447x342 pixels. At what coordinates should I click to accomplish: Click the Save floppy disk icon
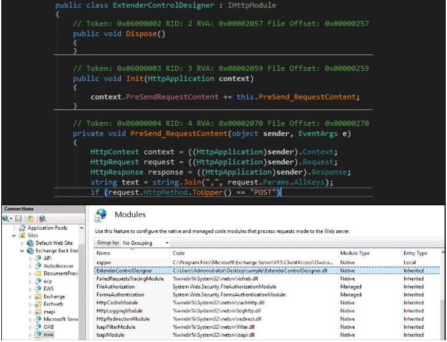point(18,219)
